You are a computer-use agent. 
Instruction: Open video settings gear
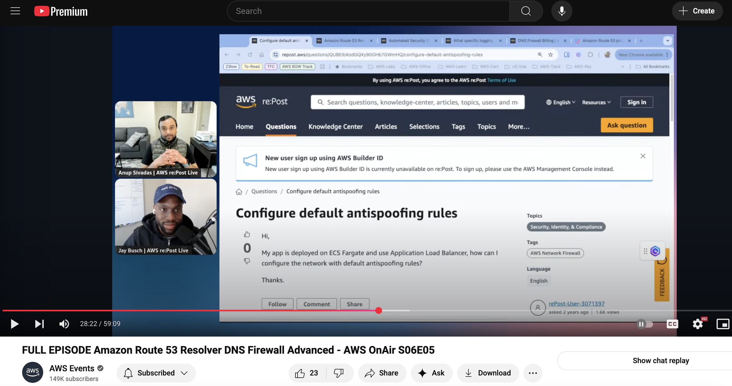698,324
